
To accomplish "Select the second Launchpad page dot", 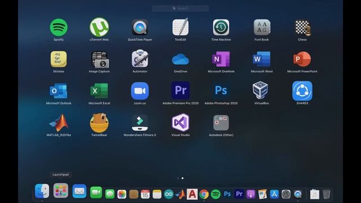I will coord(183,178).
